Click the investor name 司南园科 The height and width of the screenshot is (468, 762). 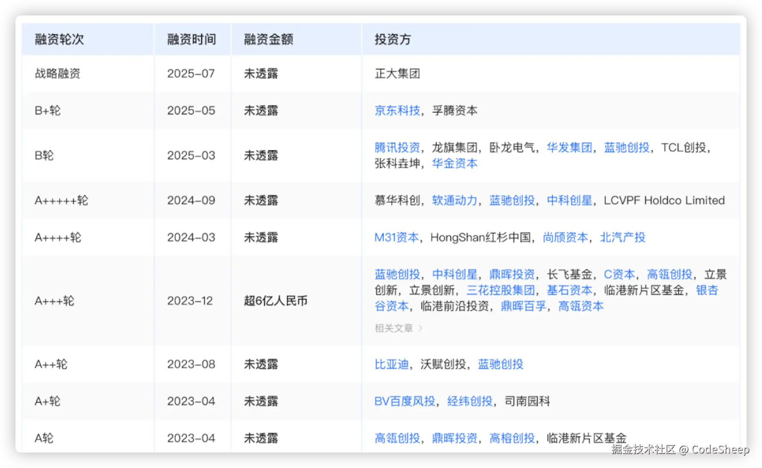tap(527, 401)
